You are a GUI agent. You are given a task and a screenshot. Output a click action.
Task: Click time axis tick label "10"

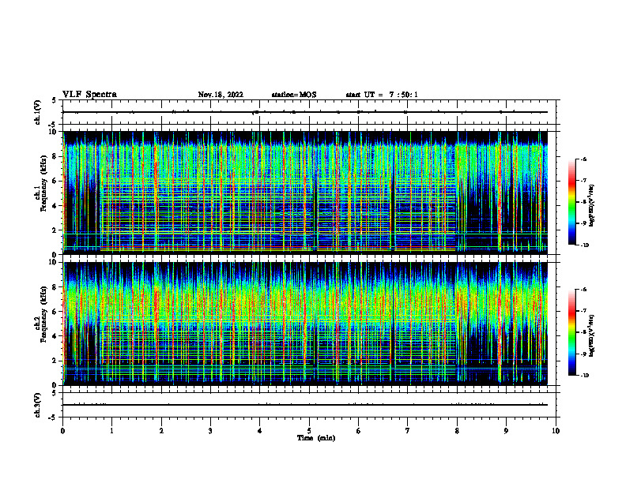pos(556,431)
